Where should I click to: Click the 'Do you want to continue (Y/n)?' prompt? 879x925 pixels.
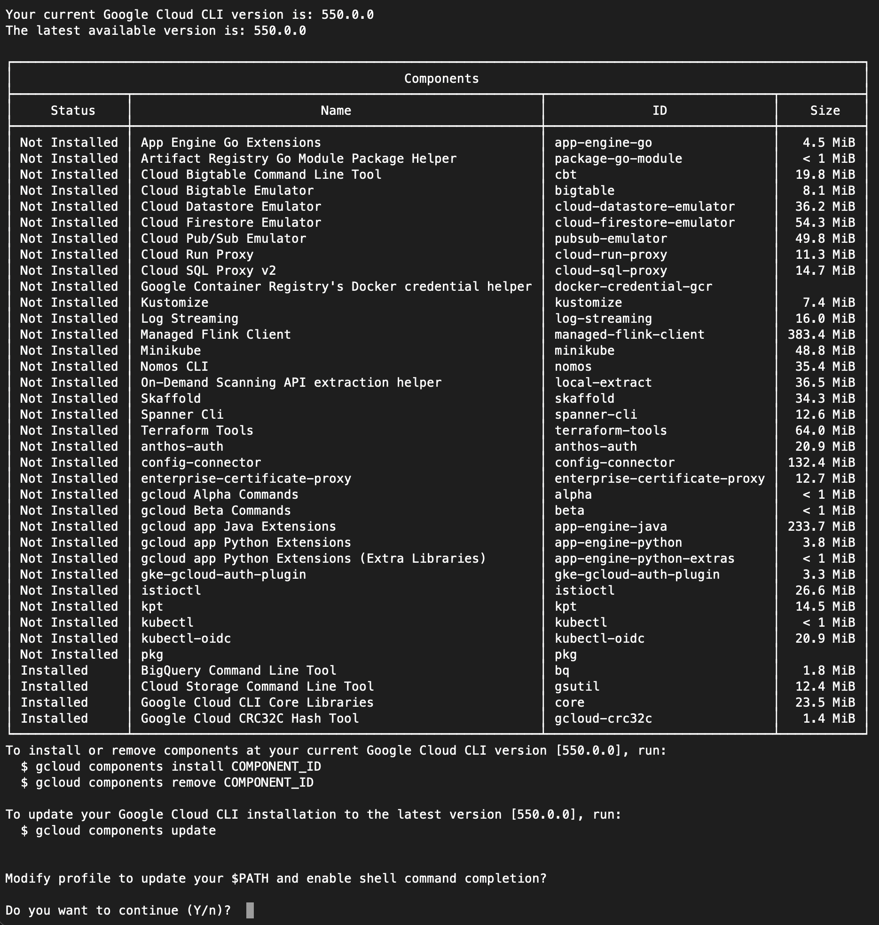[118, 910]
